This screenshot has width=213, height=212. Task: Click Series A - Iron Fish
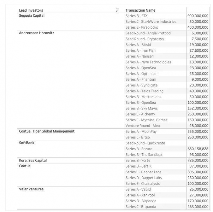[x=141, y=50]
